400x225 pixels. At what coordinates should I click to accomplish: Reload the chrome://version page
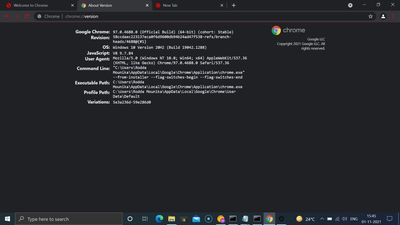coord(27,16)
